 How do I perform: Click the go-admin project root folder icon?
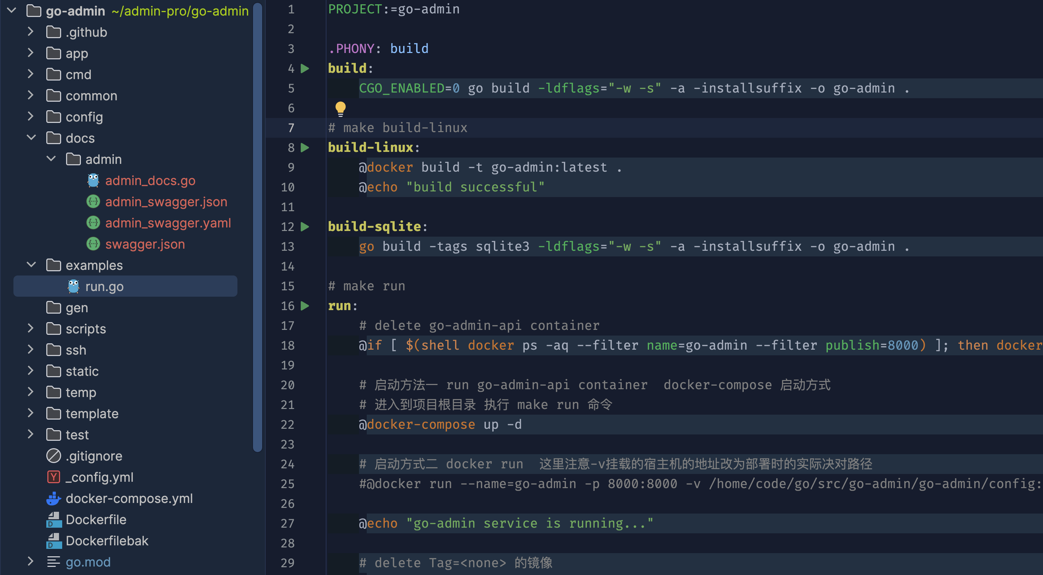[x=34, y=11]
